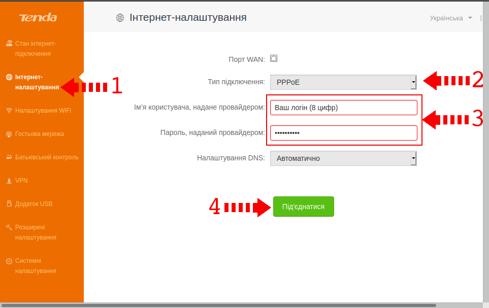Screen dimensions: 489x308
Task: Expand the DNS settings dropdown
Action: point(343,158)
